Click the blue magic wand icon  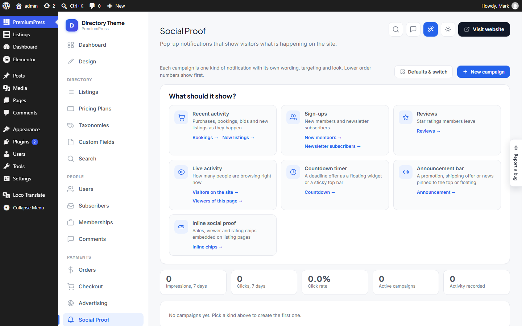point(431,29)
